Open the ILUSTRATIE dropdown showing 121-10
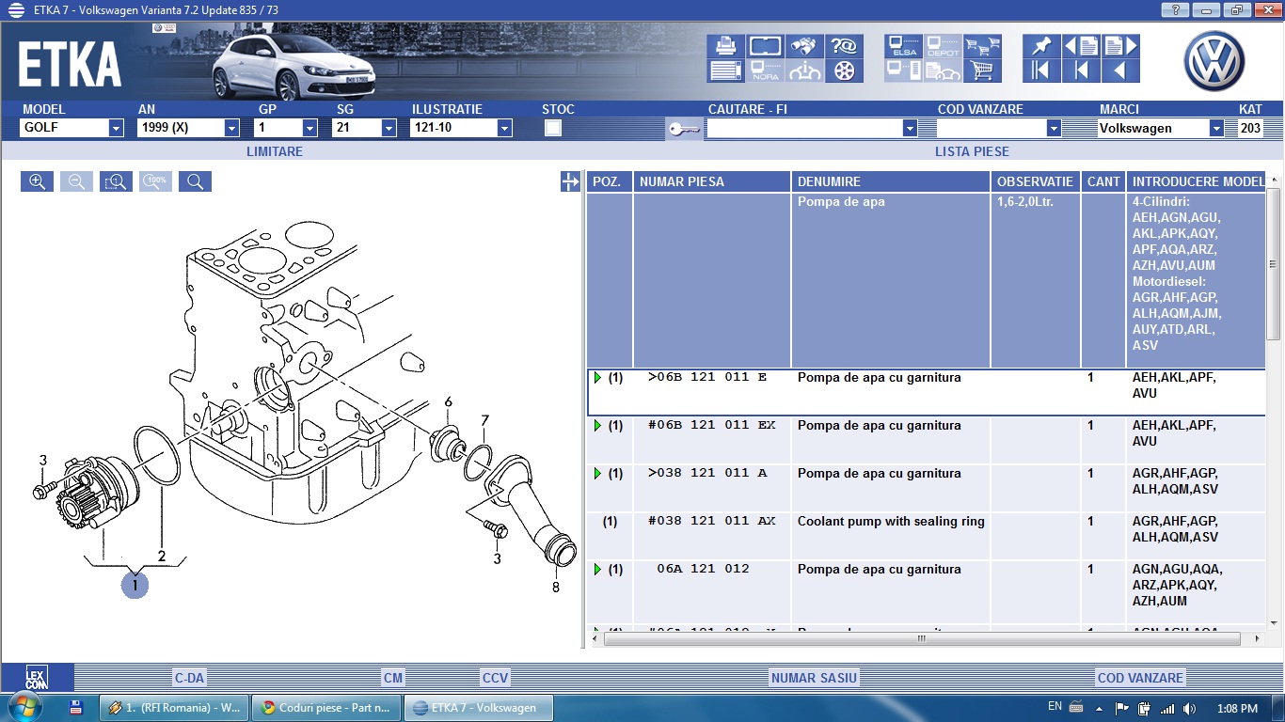 (x=504, y=128)
